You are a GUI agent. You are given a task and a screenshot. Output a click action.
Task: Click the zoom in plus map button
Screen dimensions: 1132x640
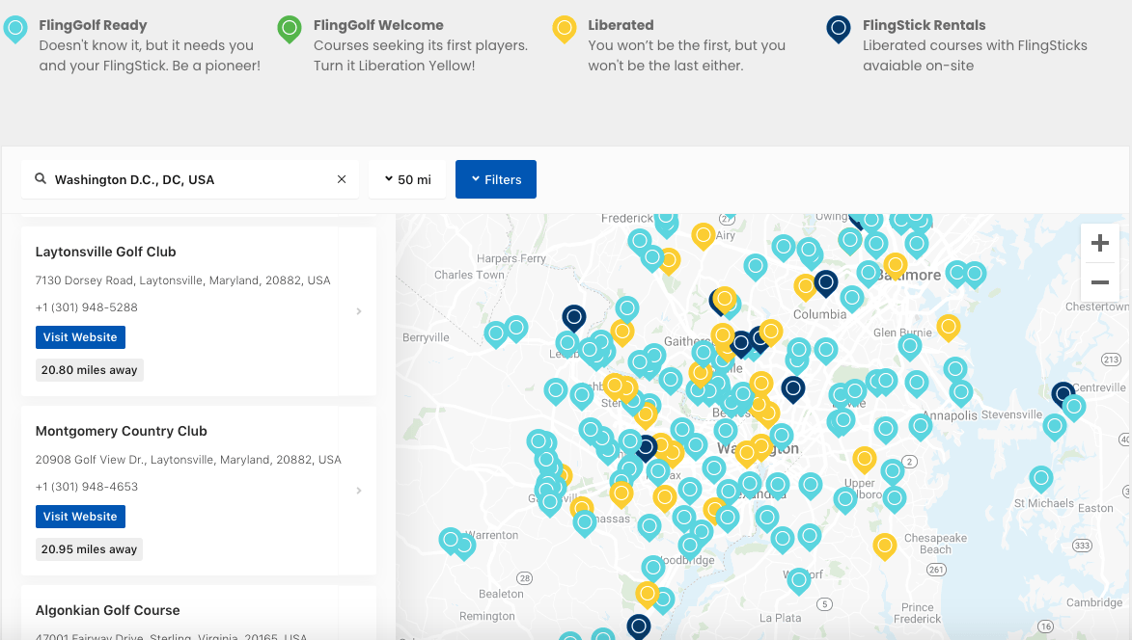coord(1099,244)
